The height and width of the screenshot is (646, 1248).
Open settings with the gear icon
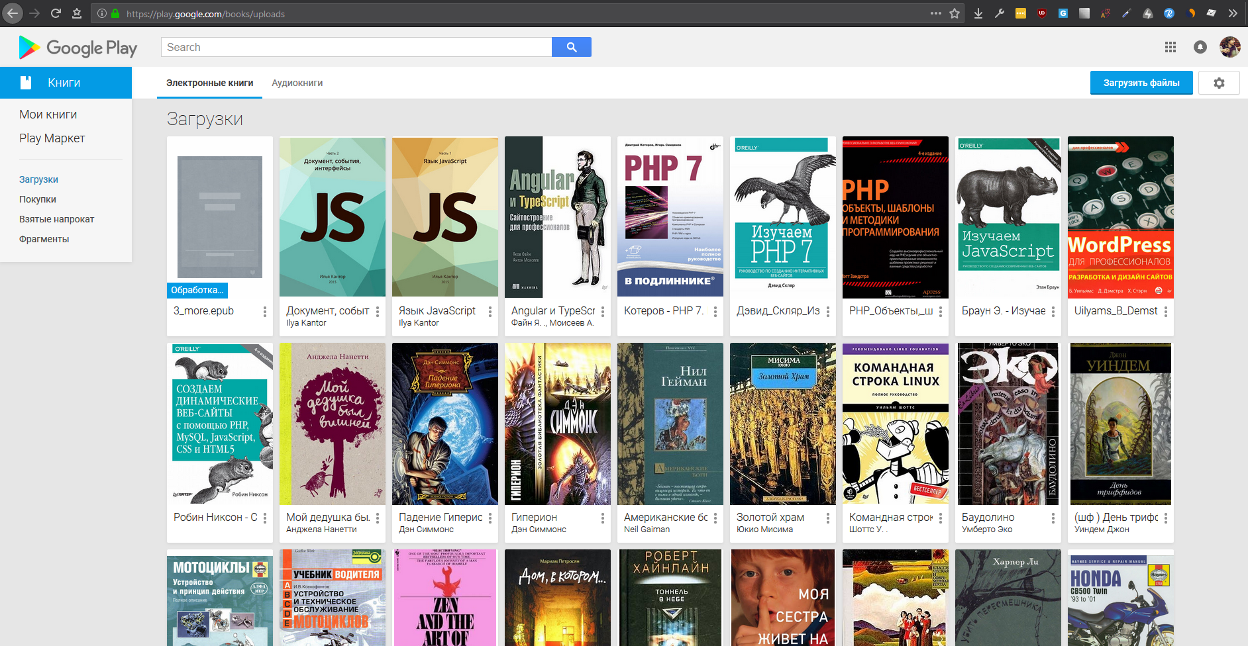click(1219, 83)
